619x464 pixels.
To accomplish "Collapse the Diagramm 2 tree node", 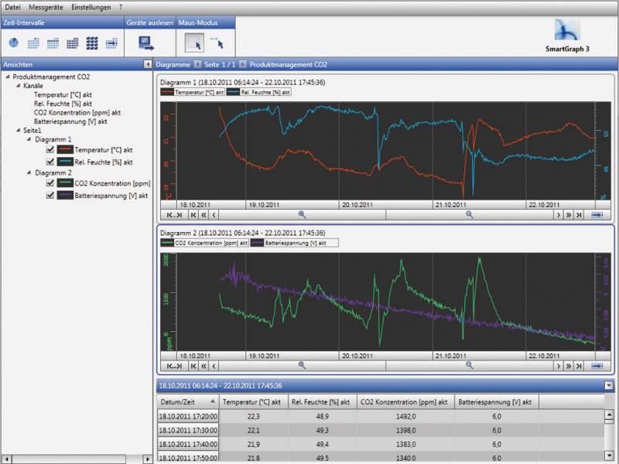I will point(29,172).
